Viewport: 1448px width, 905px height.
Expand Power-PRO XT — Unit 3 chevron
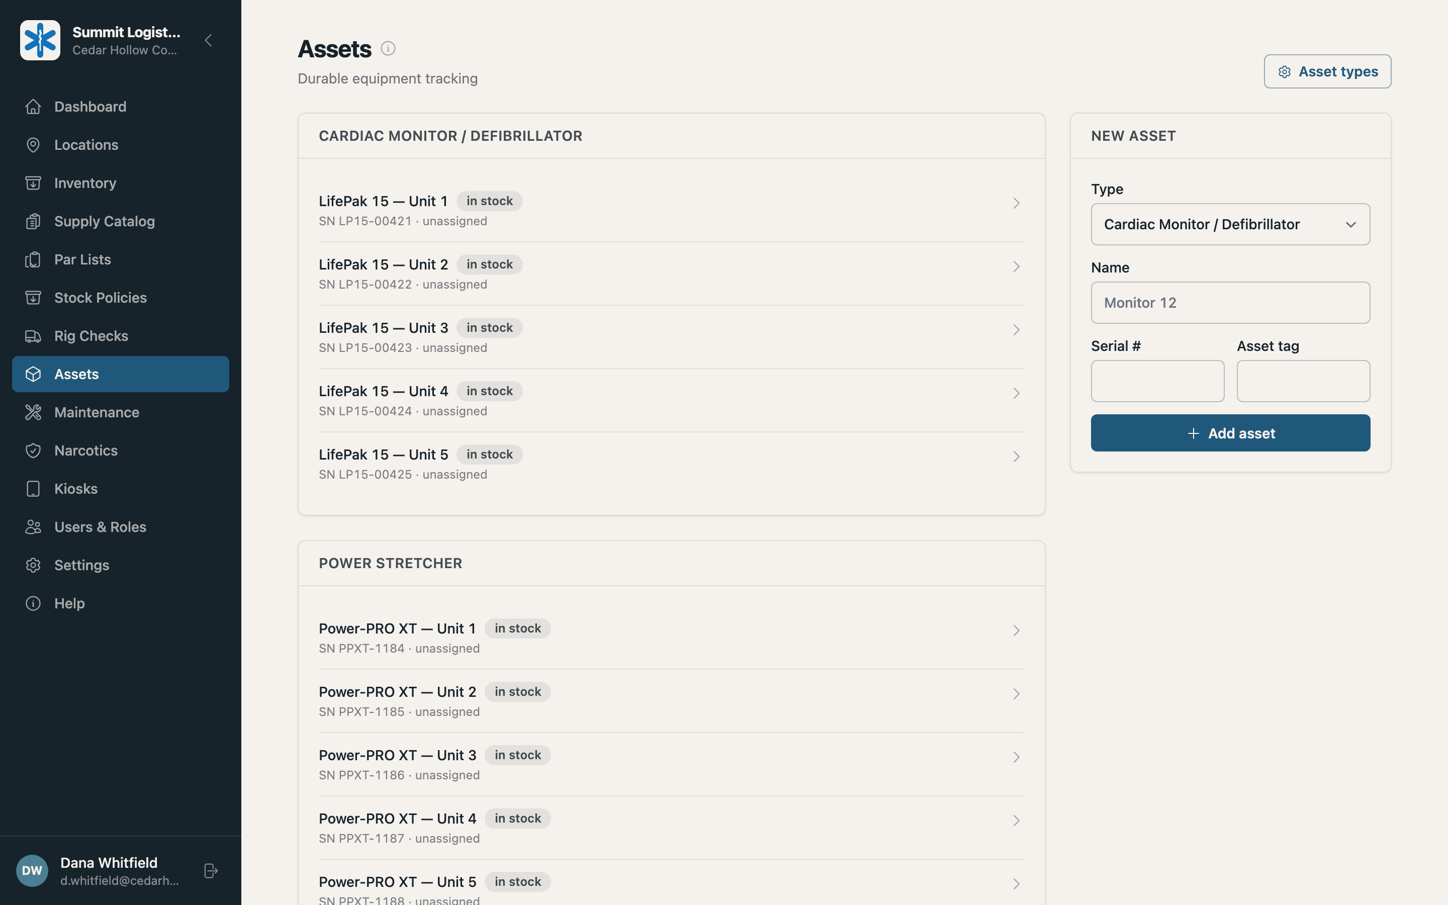[1016, 757]
